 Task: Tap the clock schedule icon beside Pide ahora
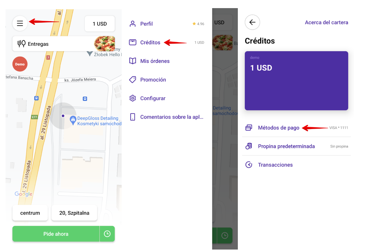click(107, 234)
